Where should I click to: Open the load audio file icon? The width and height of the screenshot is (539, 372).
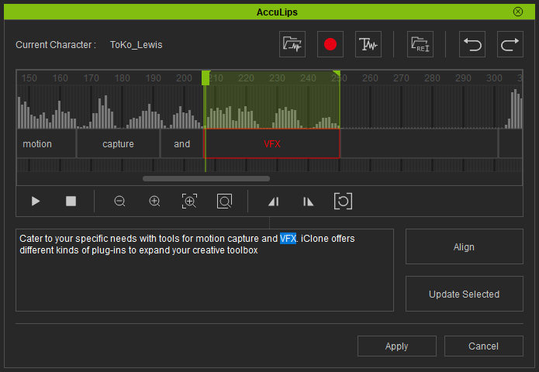(292, 44)
